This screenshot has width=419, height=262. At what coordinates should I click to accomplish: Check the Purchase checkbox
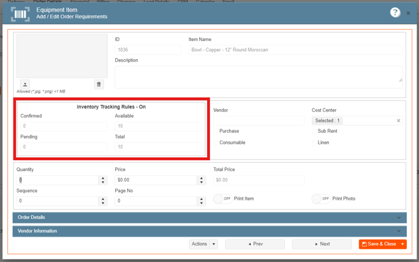tap(216, 131)
